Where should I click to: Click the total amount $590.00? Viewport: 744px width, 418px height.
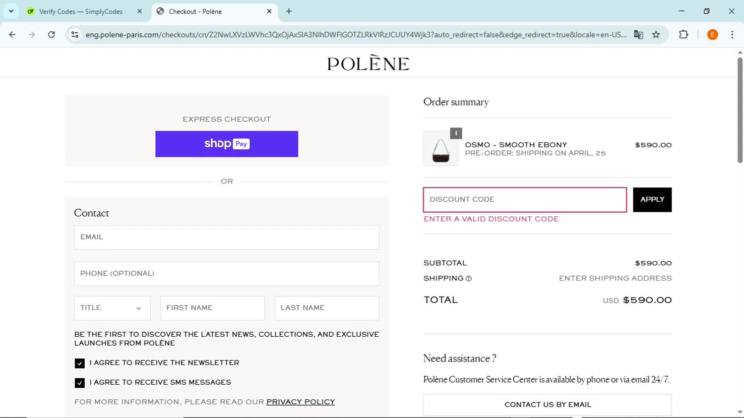coord(647,300)
